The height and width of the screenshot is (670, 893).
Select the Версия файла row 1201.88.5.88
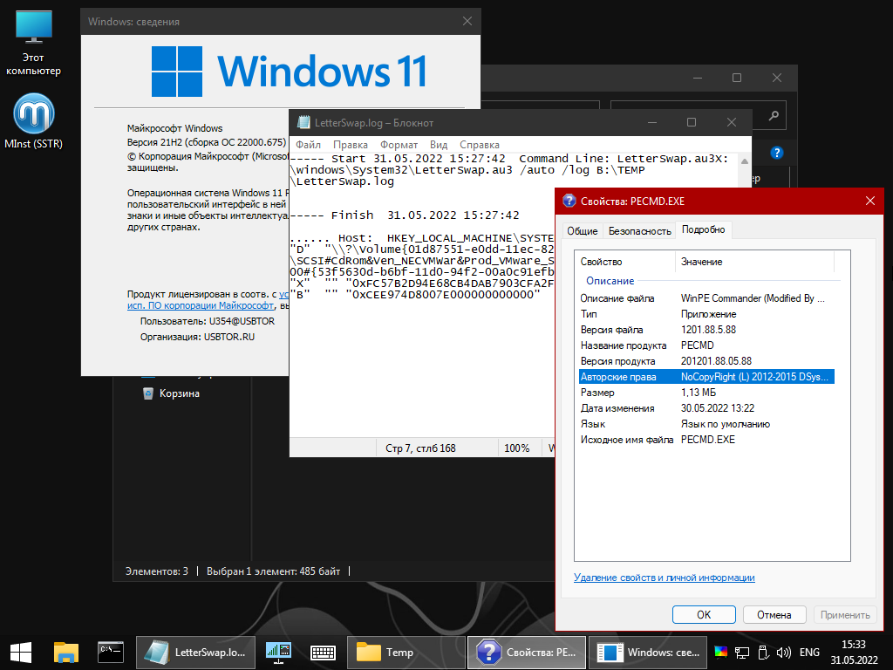706,330
